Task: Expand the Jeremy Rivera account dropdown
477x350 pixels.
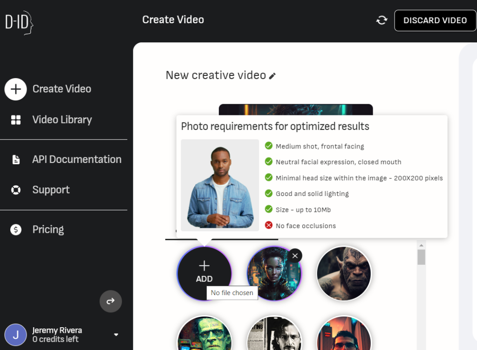Action: click(116, 335)
